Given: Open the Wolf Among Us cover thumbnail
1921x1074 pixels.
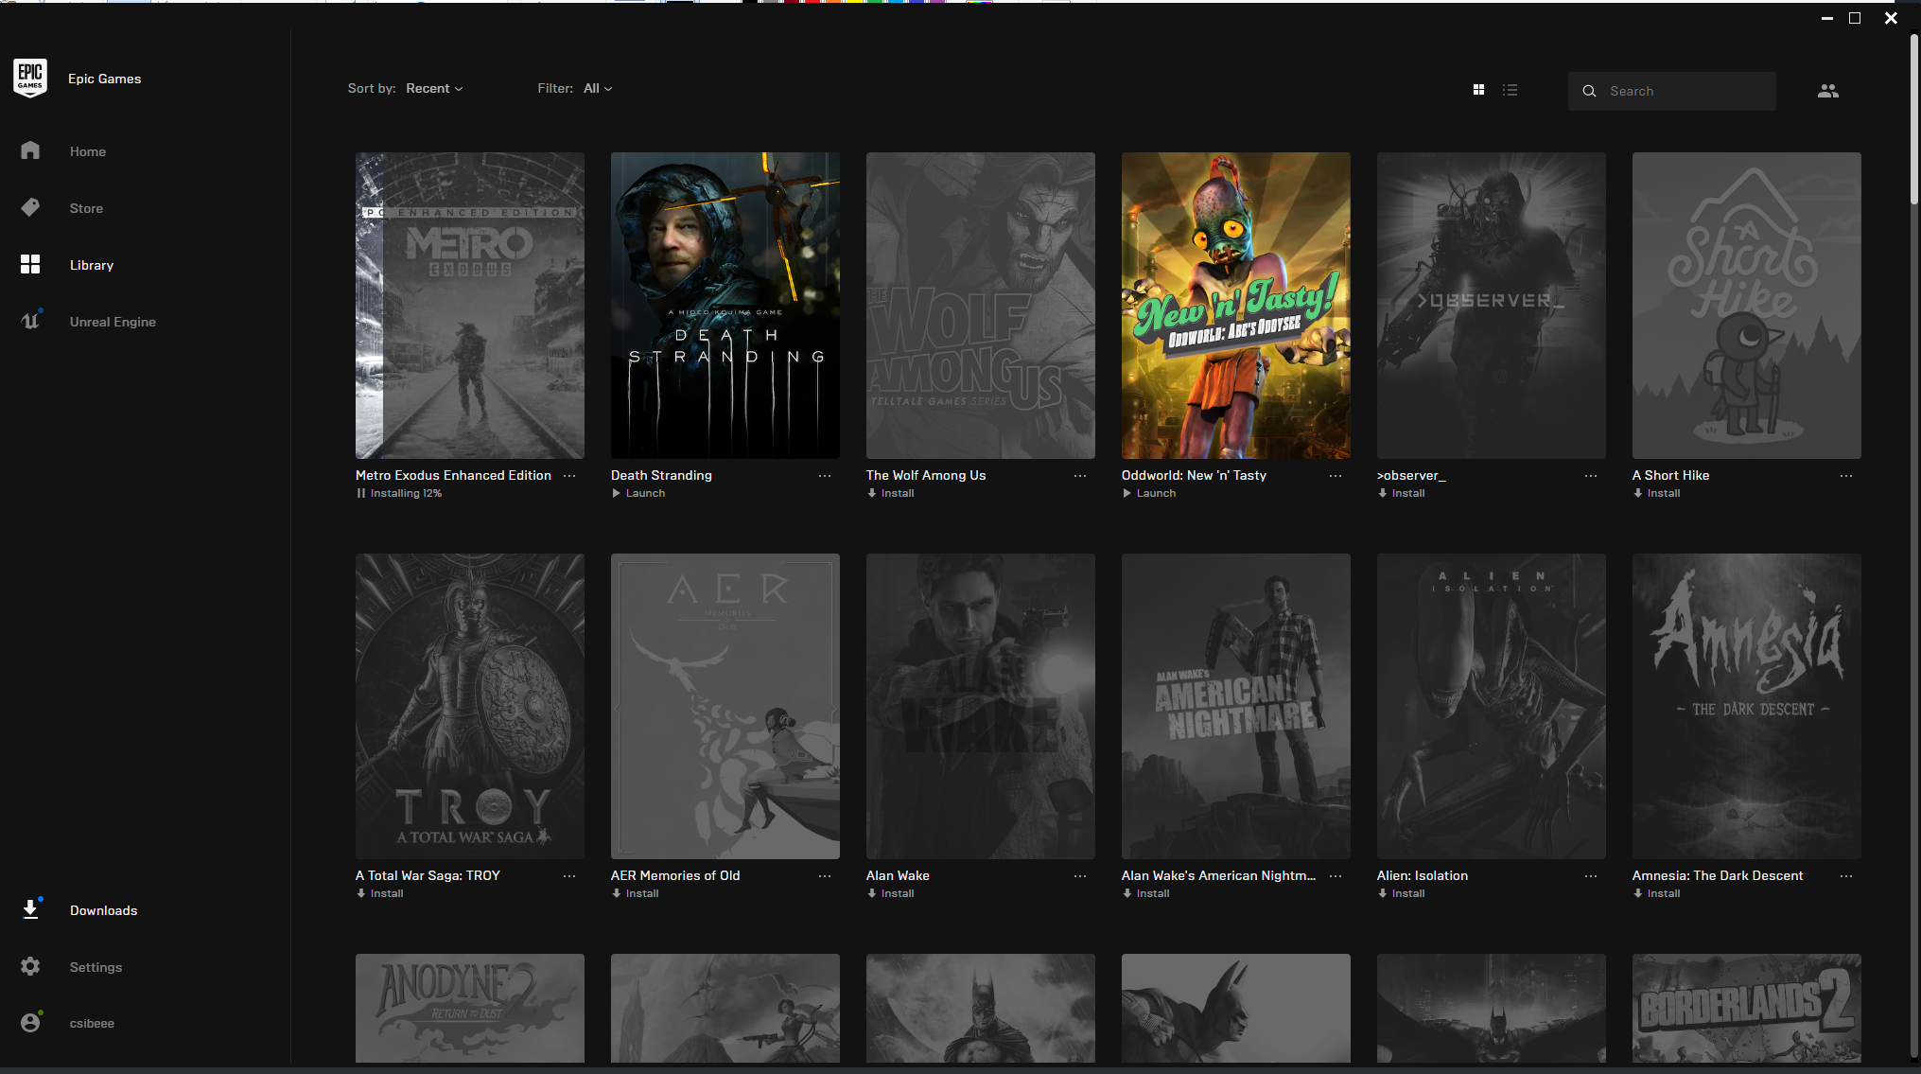Looking at the screenshot, I should click(x=981, y=306).
